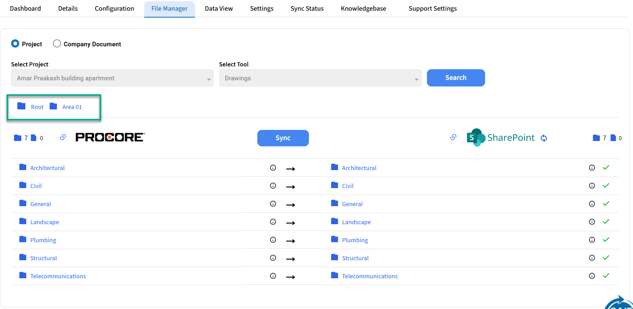This screenshot has width=633, height=309.
Task: Open the Select Tool dropdown
Action: pyautogui.click(x=320, y=78)
